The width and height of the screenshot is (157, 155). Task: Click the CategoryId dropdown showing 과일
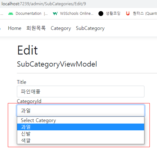tap(81, 111)
